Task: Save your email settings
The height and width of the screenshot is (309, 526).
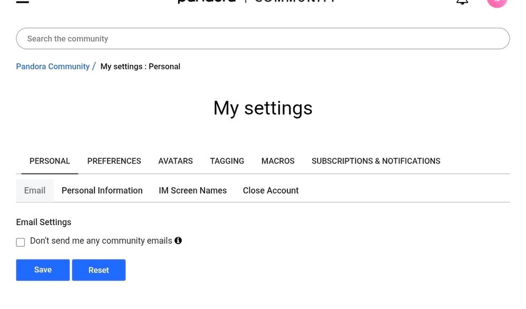Action: tap(42, 269)
